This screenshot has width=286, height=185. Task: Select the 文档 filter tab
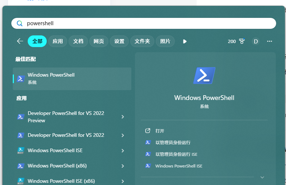(x=78, y=41)
